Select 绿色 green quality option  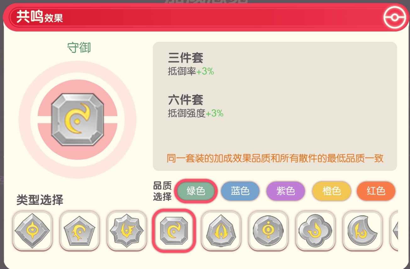[196, 191]
